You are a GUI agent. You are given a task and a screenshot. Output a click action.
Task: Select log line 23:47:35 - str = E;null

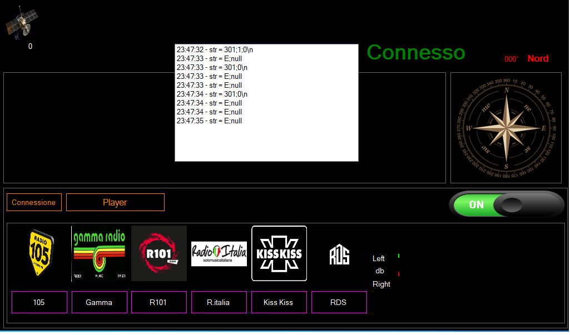tap(210, 121)
